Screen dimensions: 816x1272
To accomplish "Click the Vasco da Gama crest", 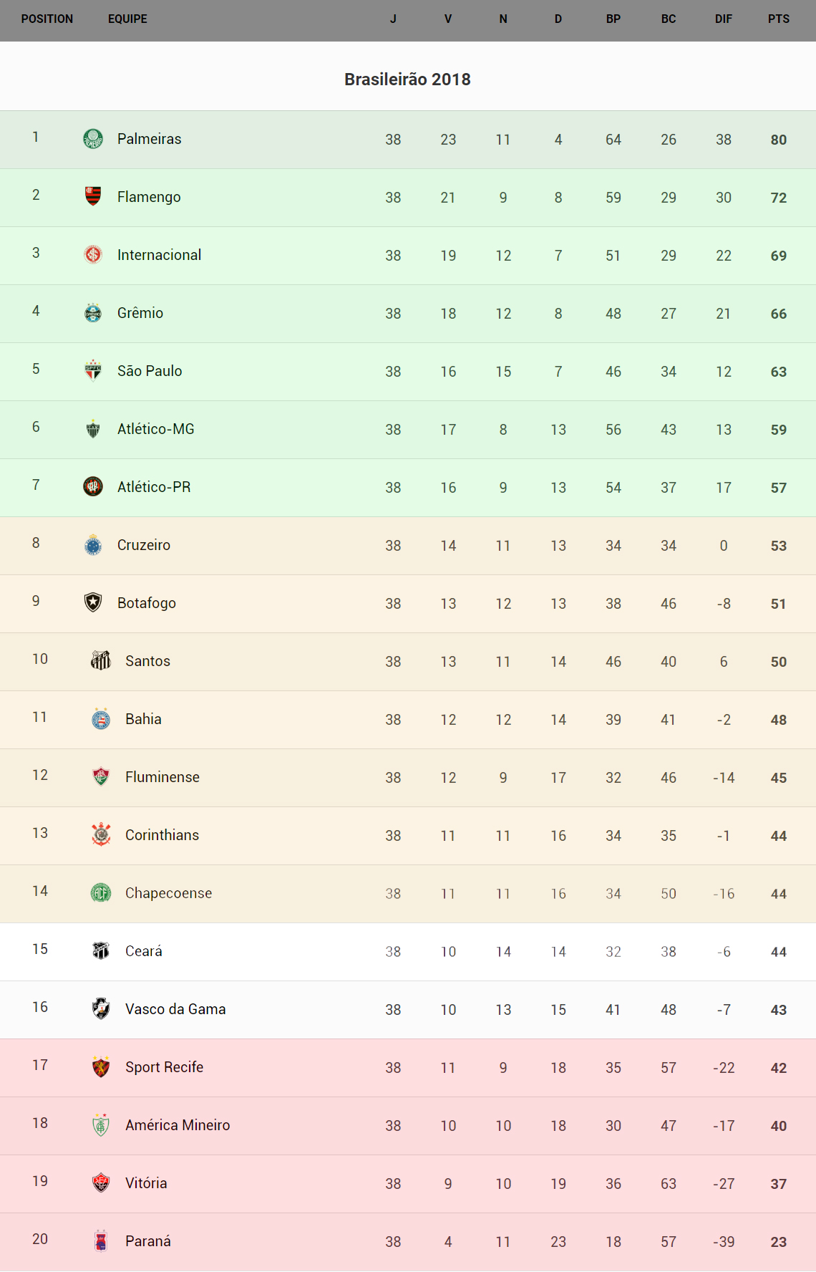I will click(x=101, y=1008).
